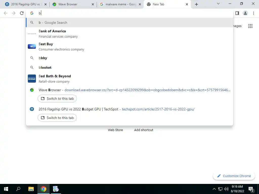Image resolution: width=259 pixels, height=194 pixels.
Task: Expand the tab search chevron
Action: pyautogui.click(x=218, y=4)
